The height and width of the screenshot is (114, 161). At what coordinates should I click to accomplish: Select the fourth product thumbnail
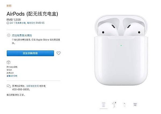pyautogui.click(x=135, y=105)
